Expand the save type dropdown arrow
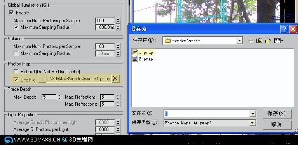The image size is (298, 145). pyautogui.click(x=253, y=123)
